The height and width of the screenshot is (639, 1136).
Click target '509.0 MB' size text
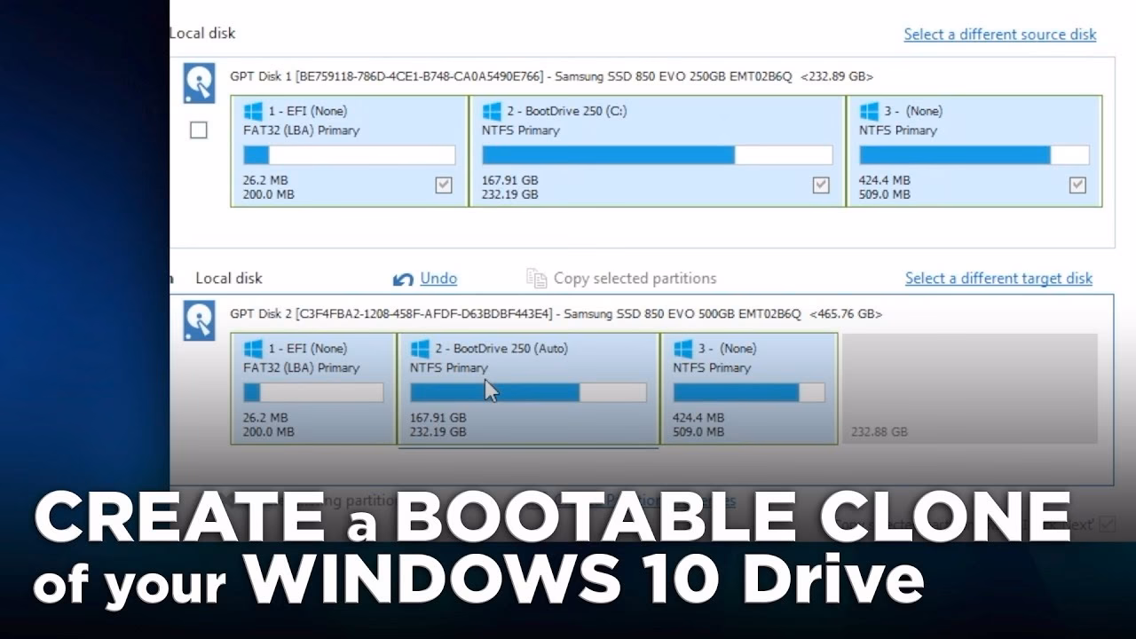[698, 432]
